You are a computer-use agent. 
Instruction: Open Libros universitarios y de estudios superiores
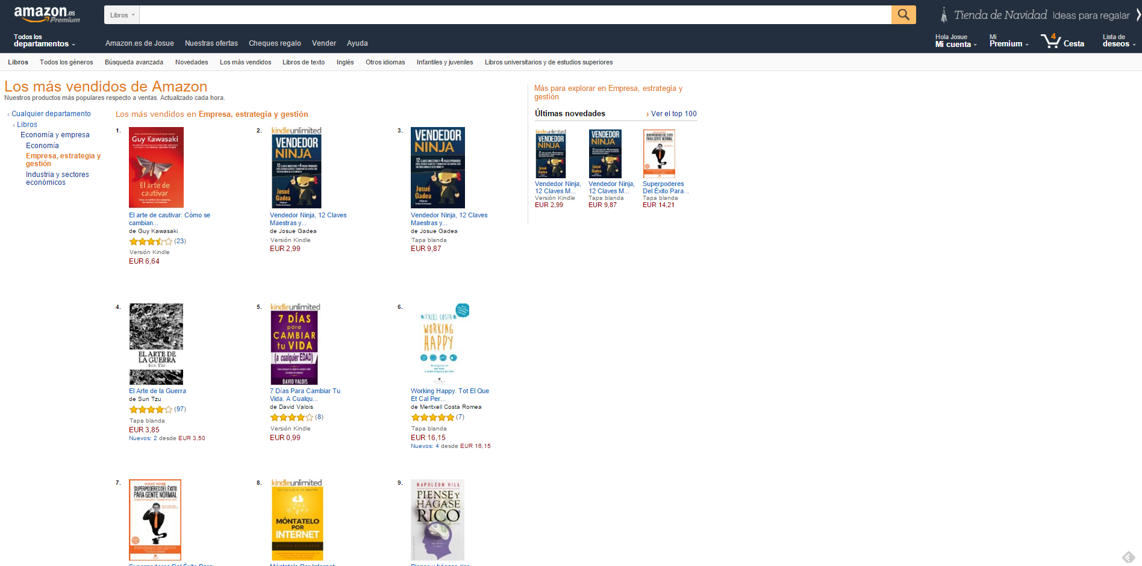pyautogui.click(x=549, y=62)
